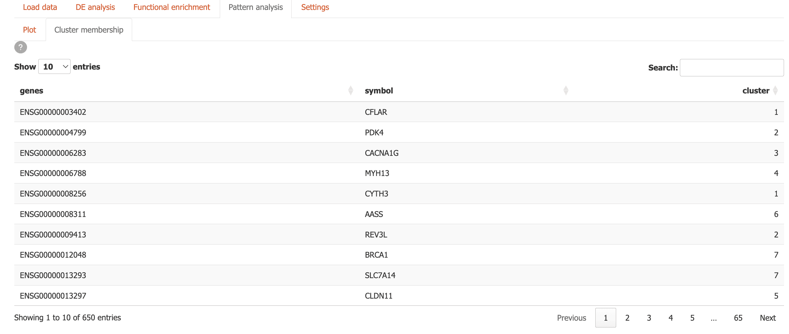
Task: Sort table by symbol column arrows
Action: pos(565,90)
